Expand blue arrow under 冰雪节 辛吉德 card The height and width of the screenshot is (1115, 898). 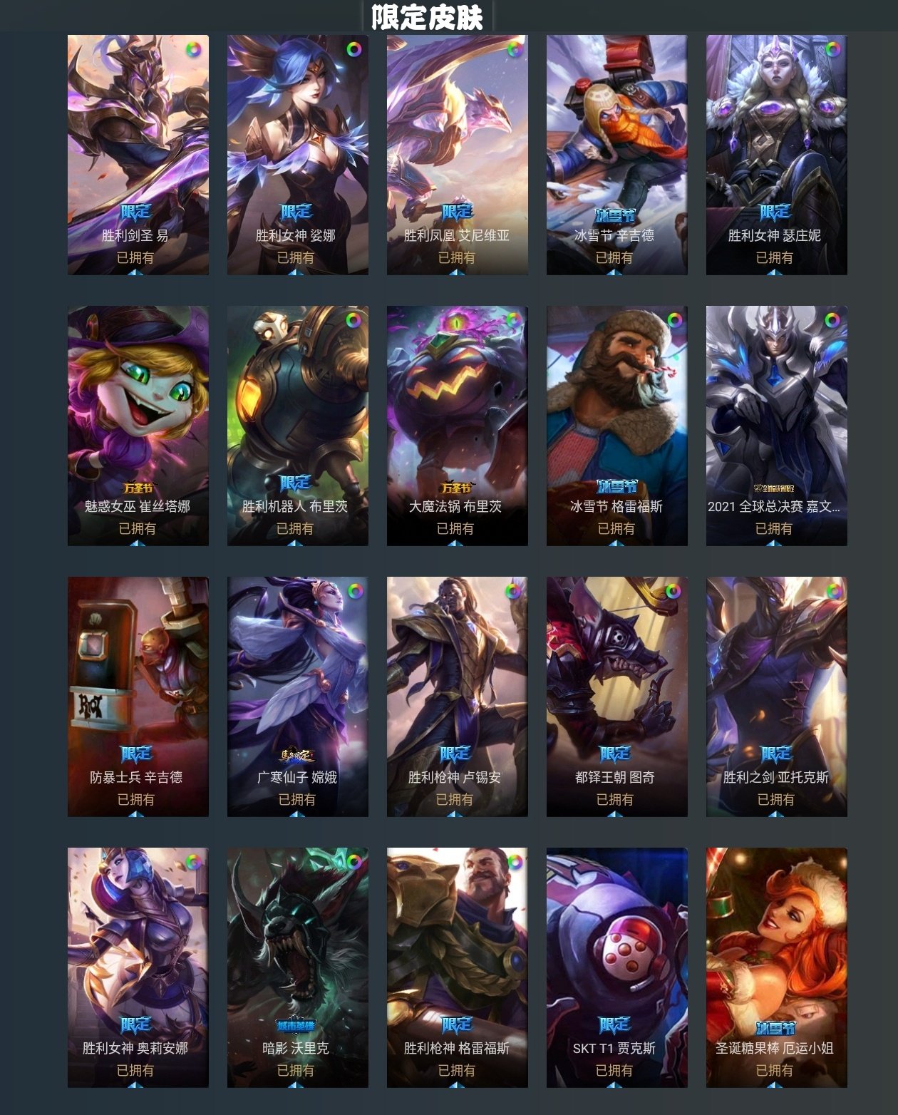click(x=615, y=272)
